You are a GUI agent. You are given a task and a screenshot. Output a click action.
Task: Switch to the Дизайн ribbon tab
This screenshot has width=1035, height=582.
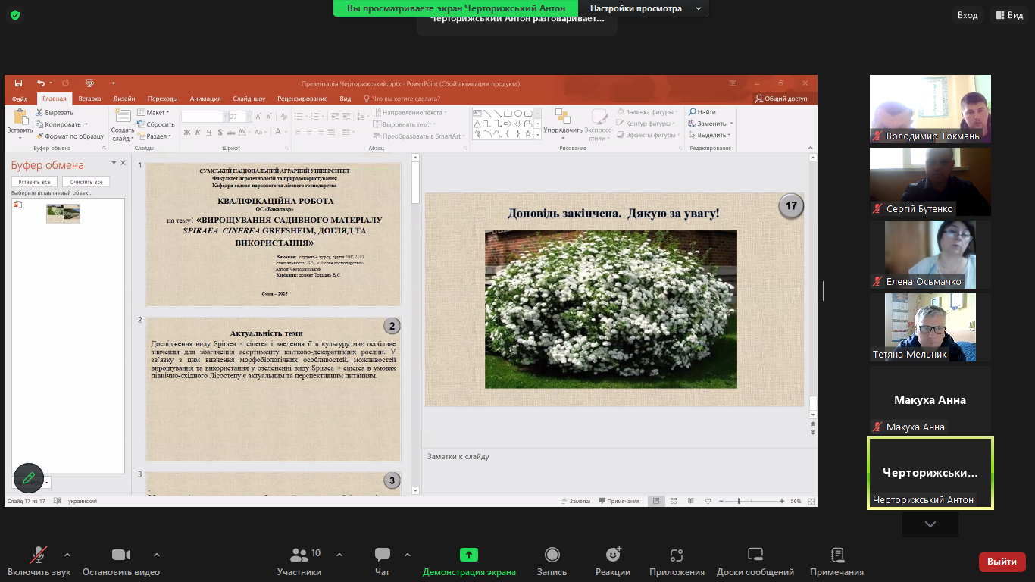click(124, 99)
